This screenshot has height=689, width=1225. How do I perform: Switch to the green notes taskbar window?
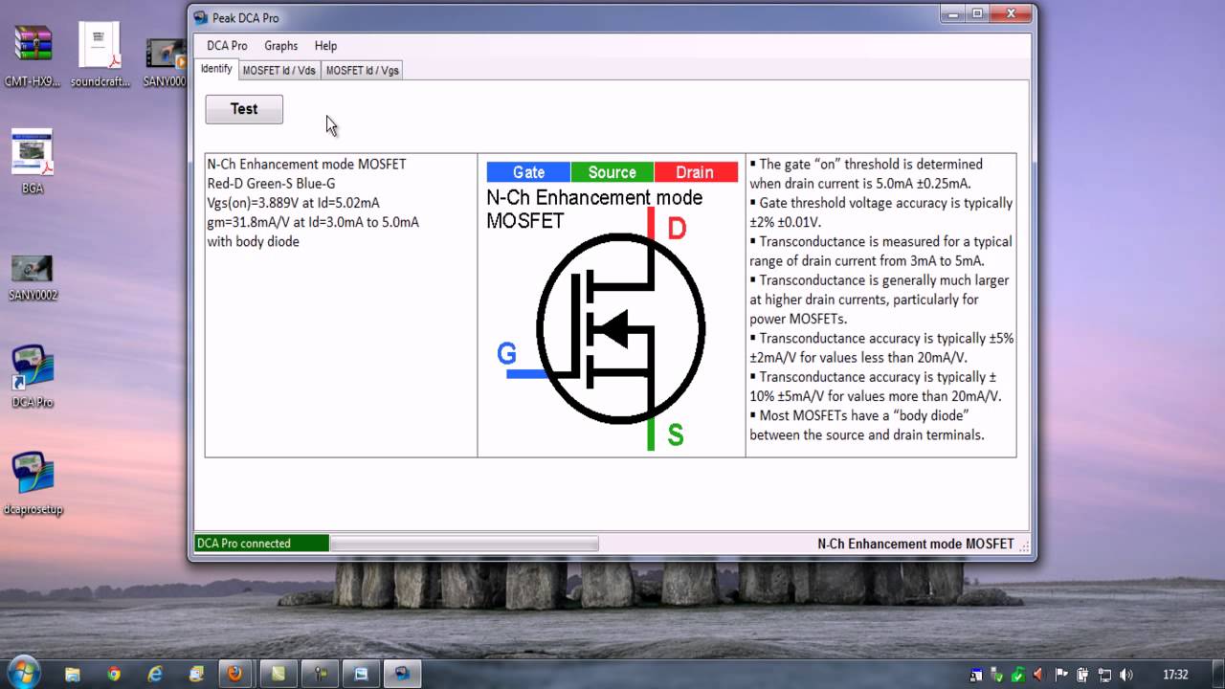tap(278, 674)
